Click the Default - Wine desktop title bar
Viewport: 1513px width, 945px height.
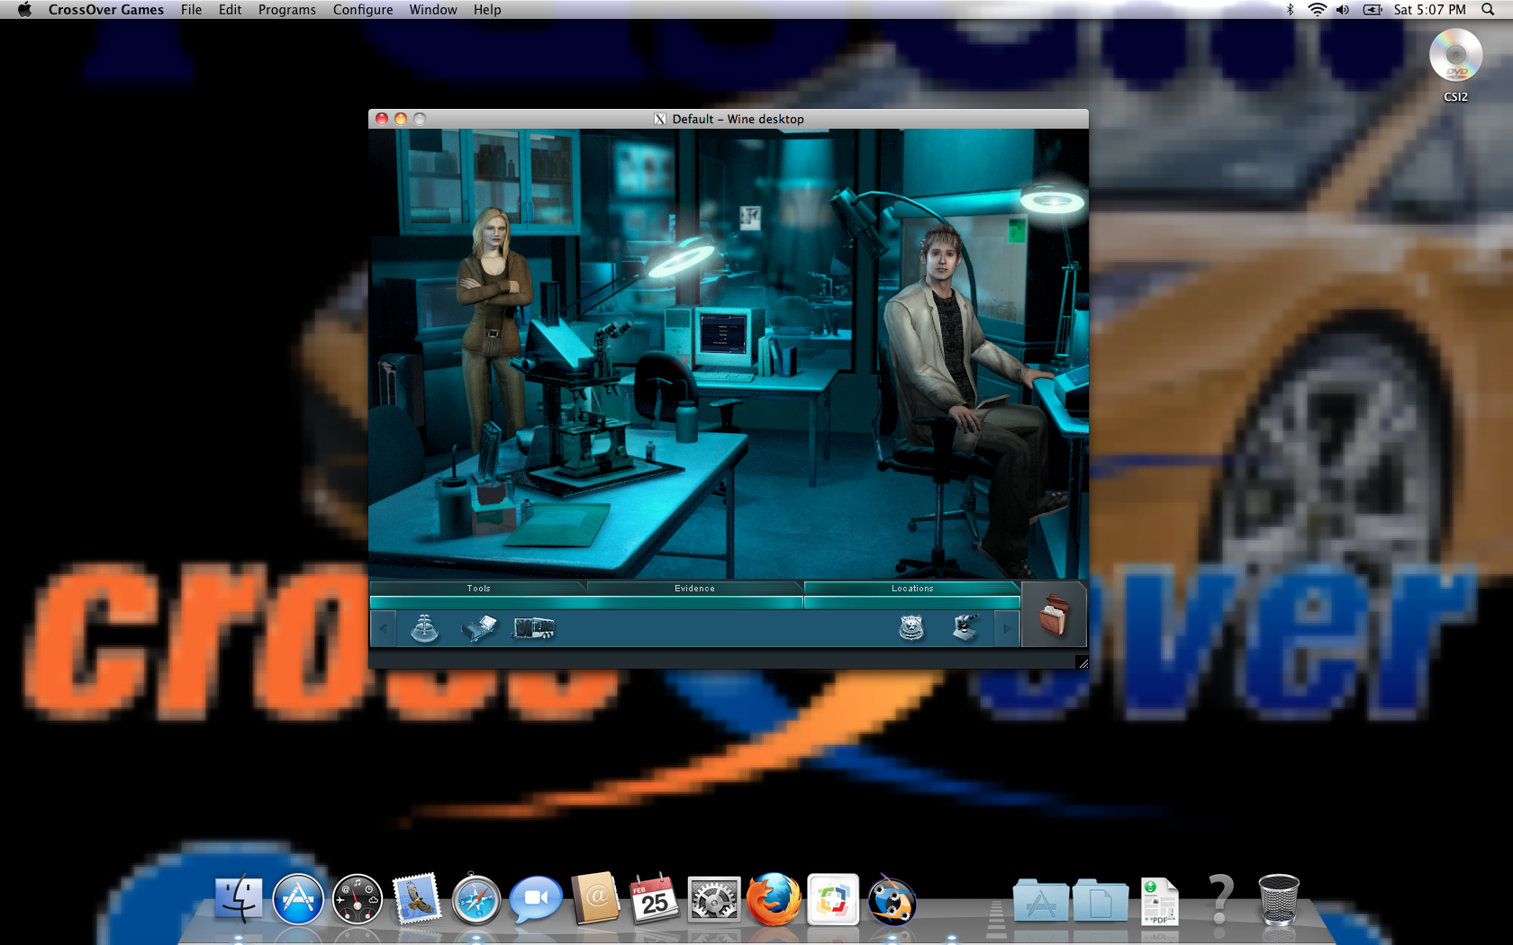[729, 119]
